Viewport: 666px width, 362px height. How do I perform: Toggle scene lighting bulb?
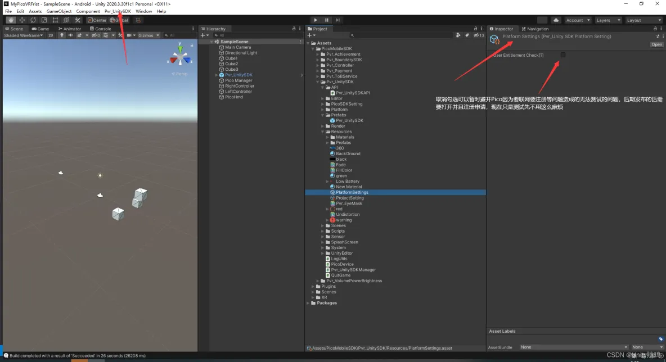coord(61,35)
